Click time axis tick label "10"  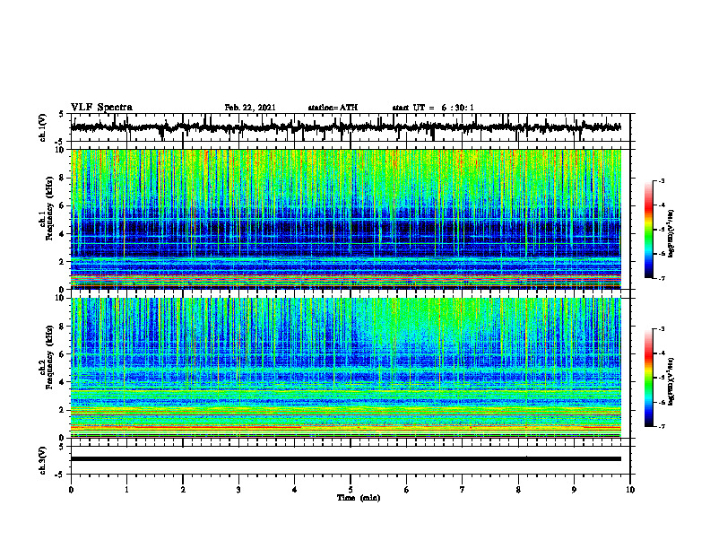click(x=630, y=490)
